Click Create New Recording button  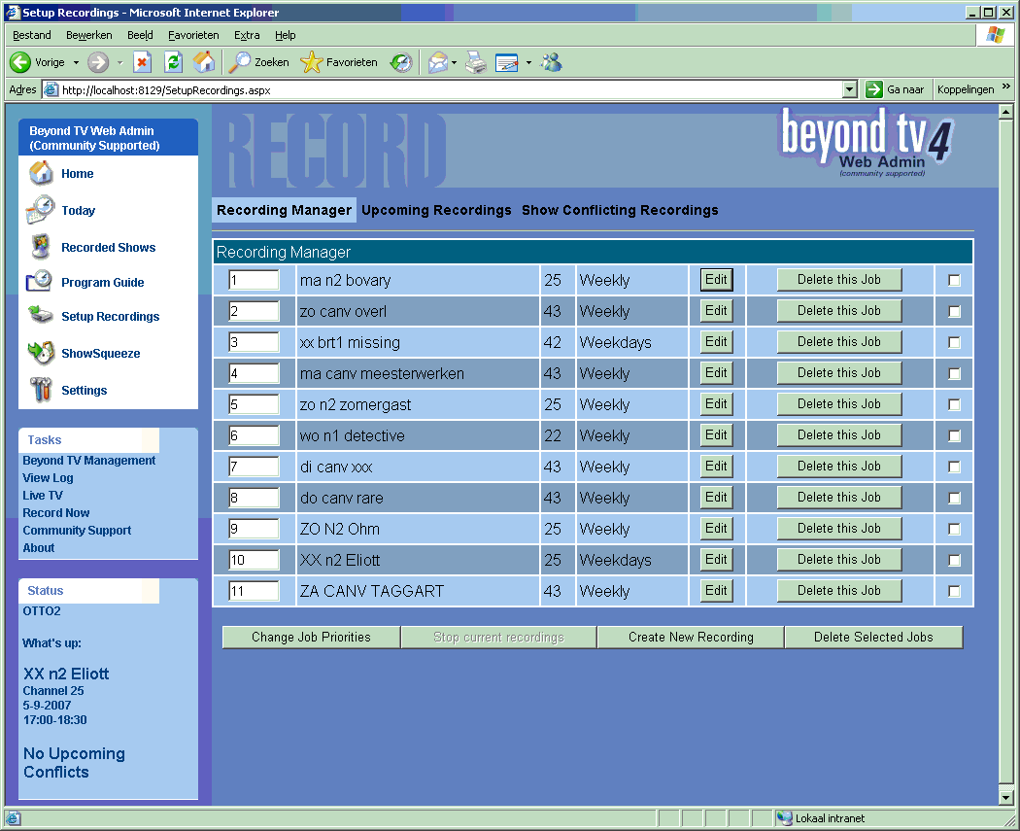tap(691, 637)
